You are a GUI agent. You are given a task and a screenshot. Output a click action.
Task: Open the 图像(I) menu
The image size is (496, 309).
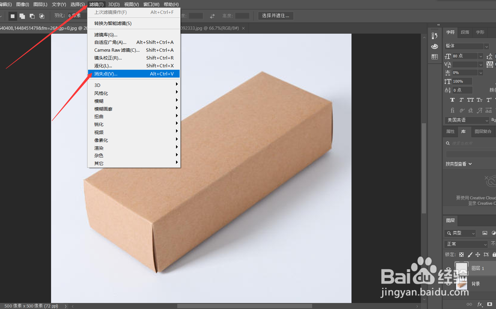point(23,4)
